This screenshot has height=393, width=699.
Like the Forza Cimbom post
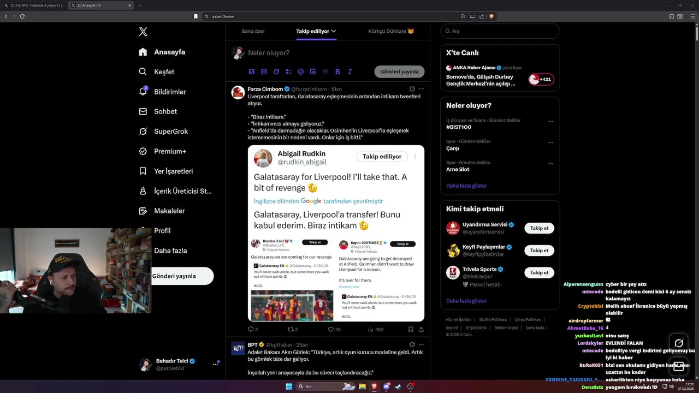330,329
